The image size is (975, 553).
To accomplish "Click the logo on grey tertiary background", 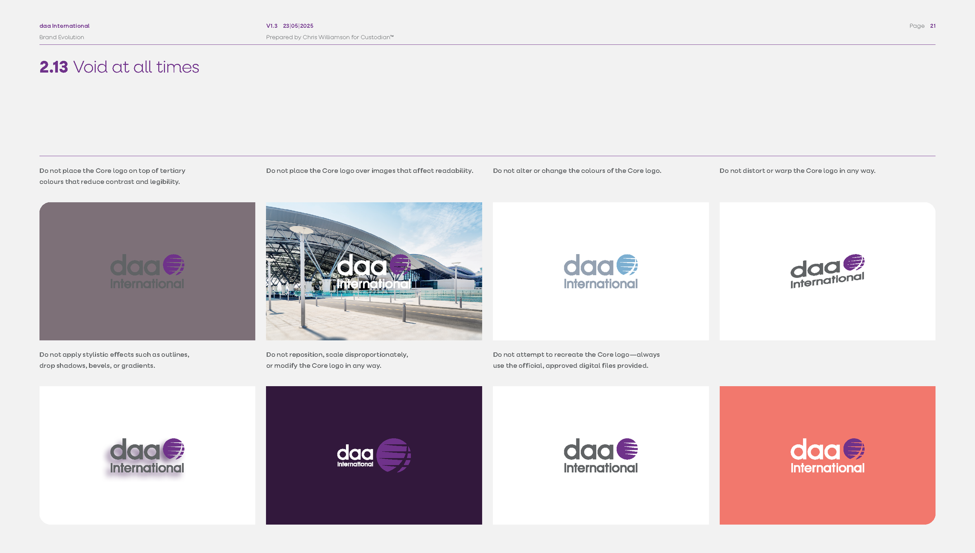I will (147, 272).
